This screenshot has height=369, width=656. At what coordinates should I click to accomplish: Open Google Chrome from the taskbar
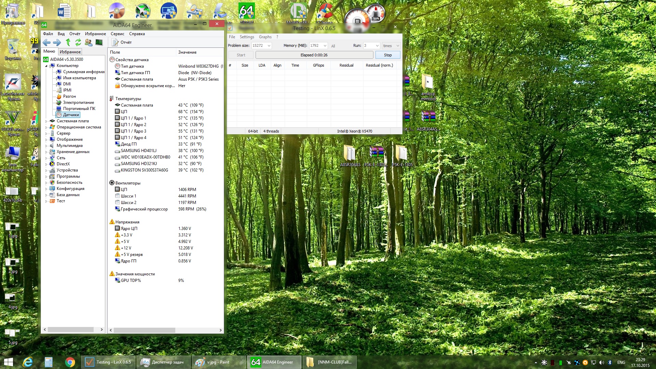(70, 362)
